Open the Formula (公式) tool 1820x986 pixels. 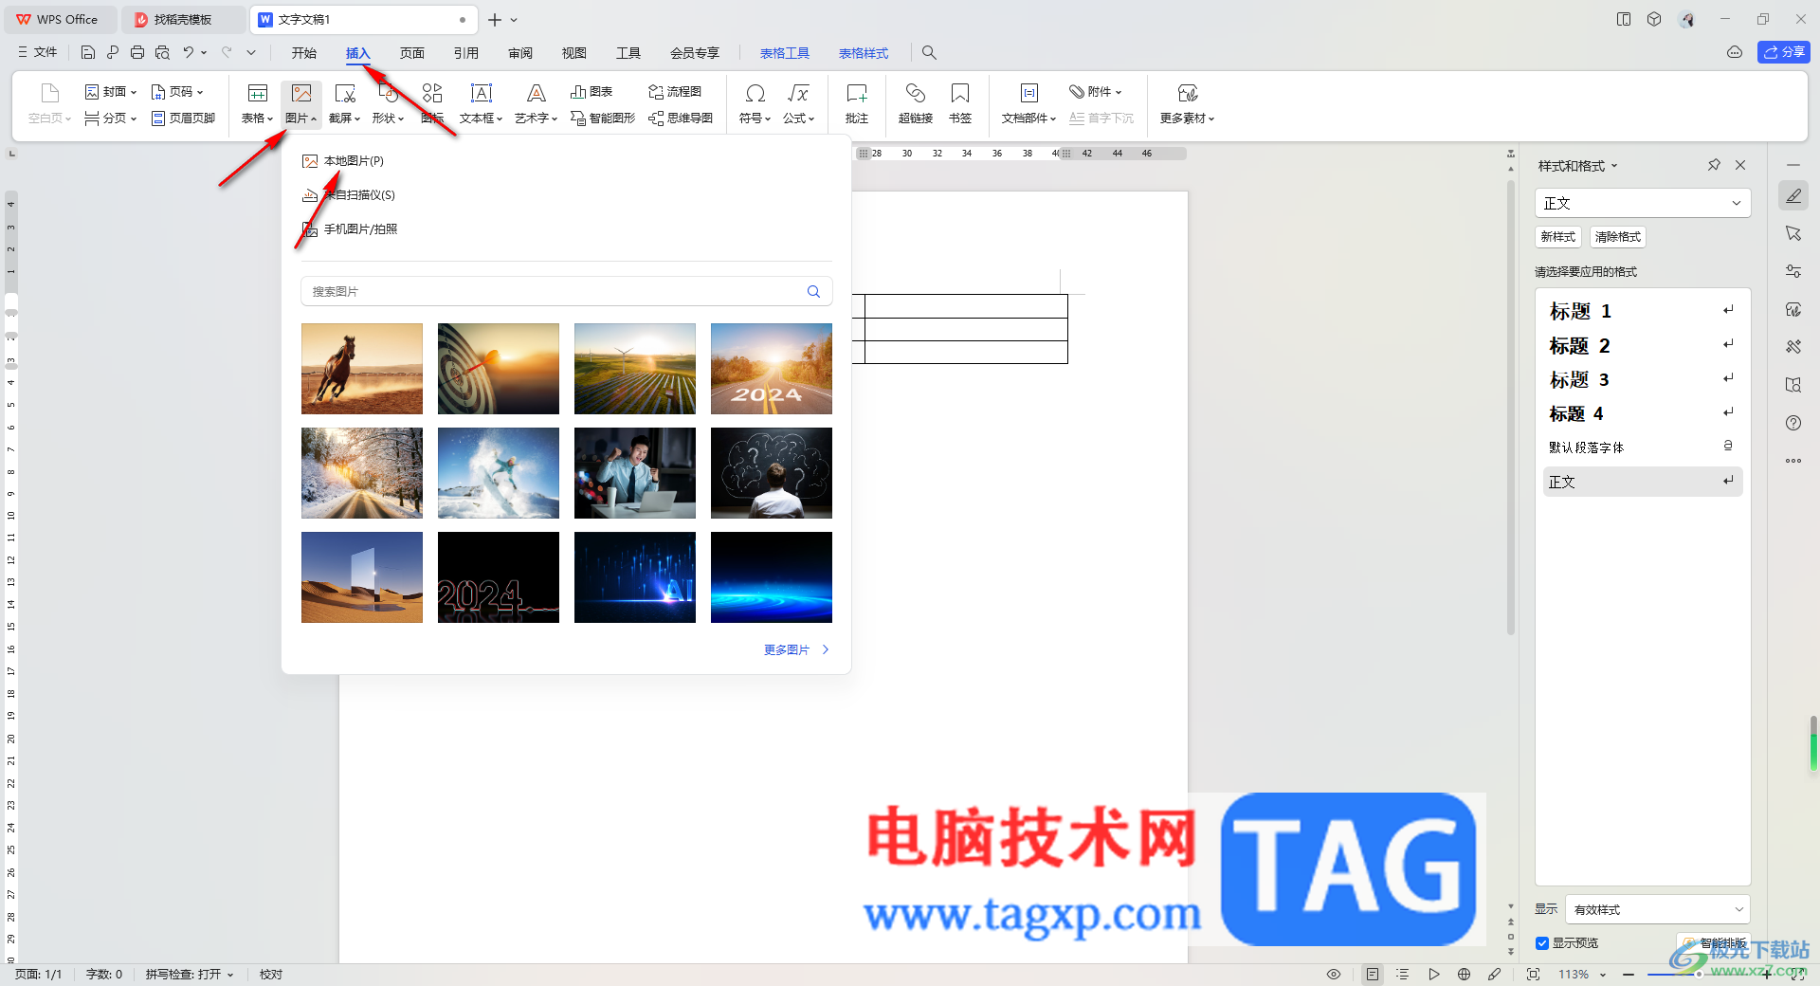tap(799, 104)
